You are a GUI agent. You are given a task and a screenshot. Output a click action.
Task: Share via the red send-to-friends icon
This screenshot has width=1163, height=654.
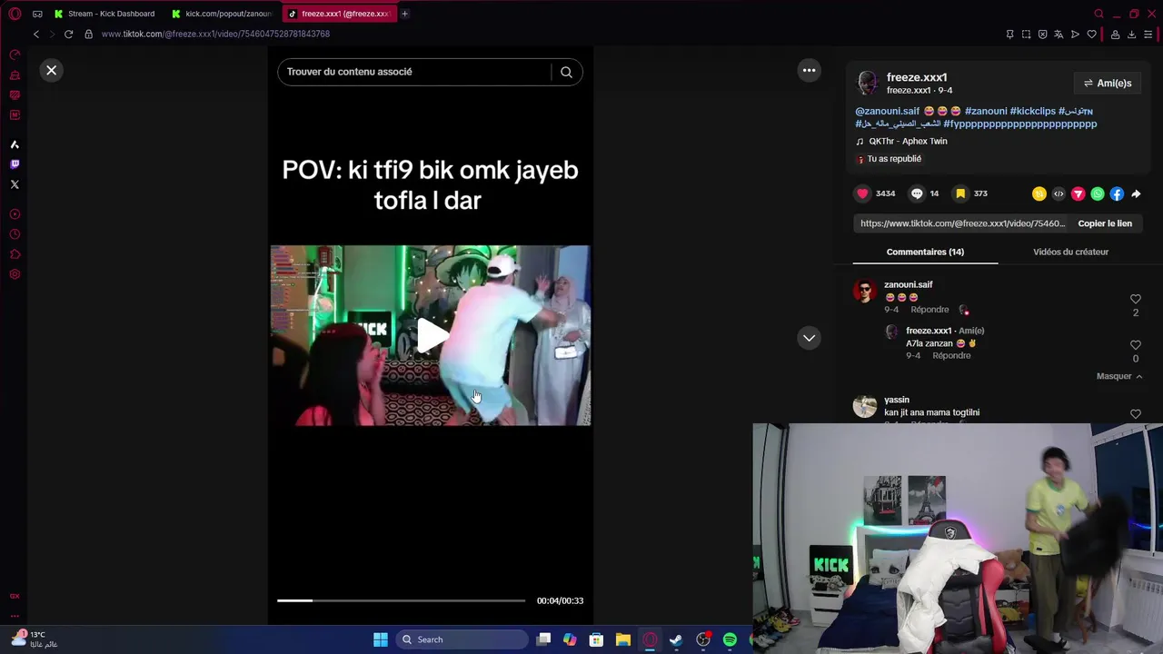point(1079,193)
